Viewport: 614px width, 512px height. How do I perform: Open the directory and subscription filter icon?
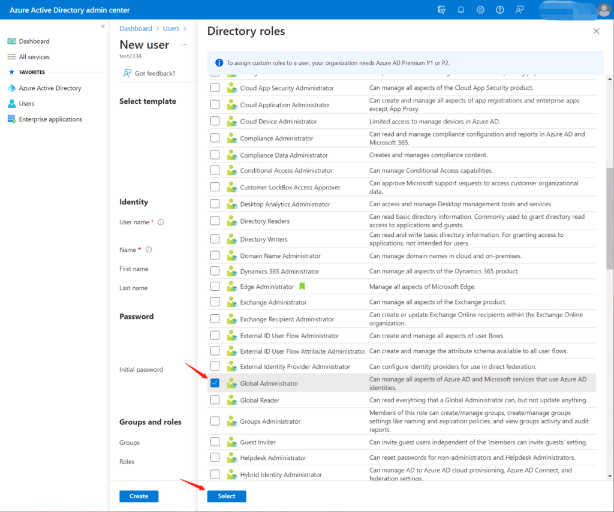click(x=441, y=10)
